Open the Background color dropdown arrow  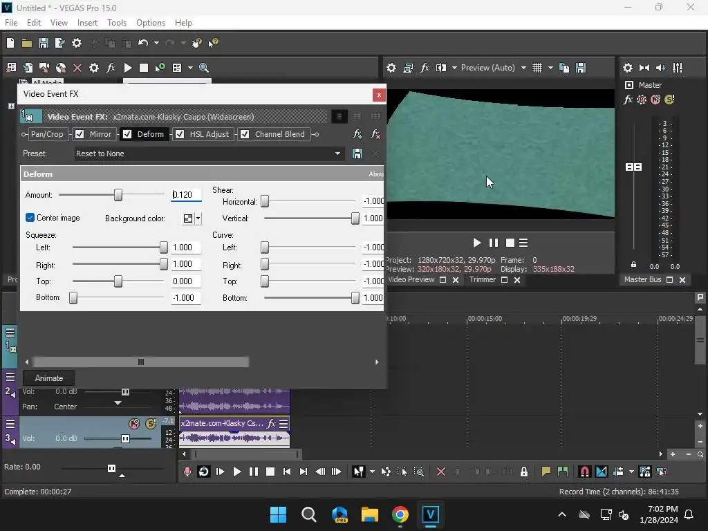pyautogui.click(x=198, y=218)
